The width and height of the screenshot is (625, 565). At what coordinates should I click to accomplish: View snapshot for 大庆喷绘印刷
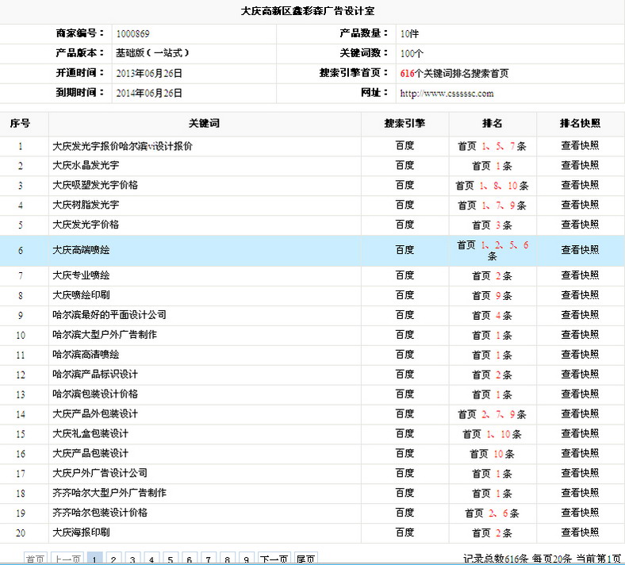tap(580, 295)
